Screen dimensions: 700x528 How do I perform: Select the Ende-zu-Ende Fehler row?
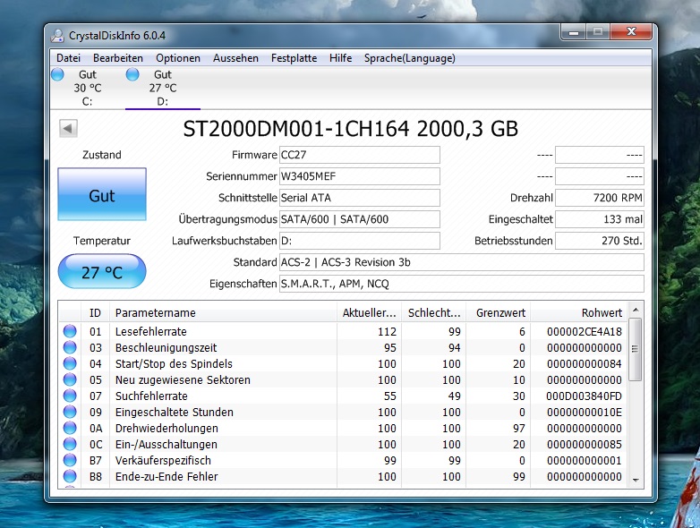343,476
